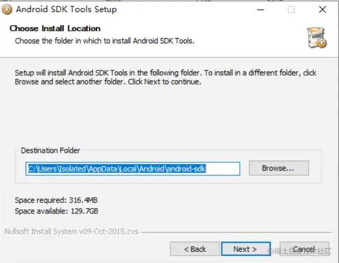Click the Destination Folder group label
The height and width of the screenshot is (263, 339).
(x=50, y=150)
